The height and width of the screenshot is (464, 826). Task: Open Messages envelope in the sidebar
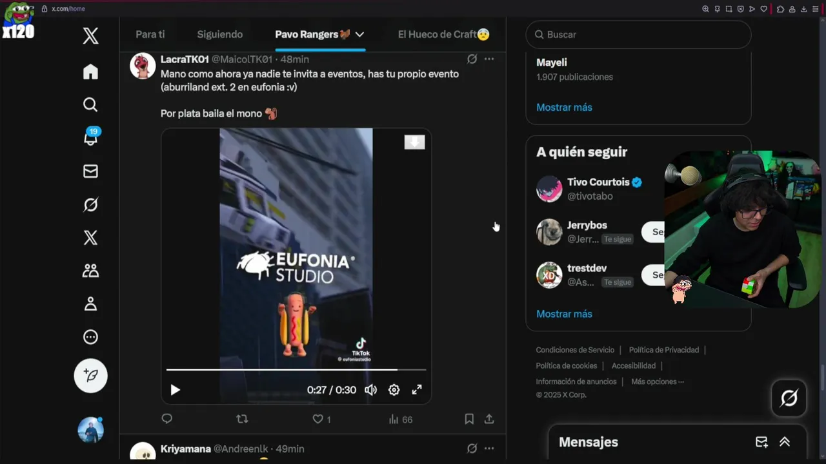pos(90,171)
